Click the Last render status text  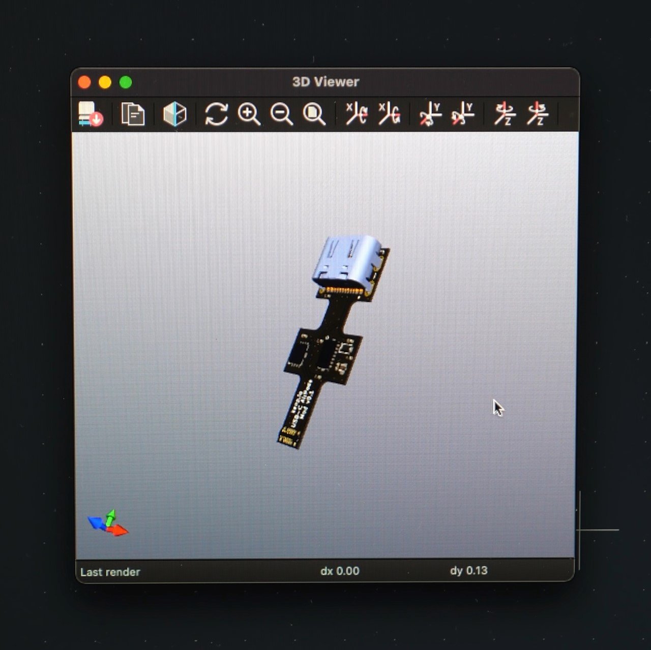pyautogui.click(x=110, y=572)
